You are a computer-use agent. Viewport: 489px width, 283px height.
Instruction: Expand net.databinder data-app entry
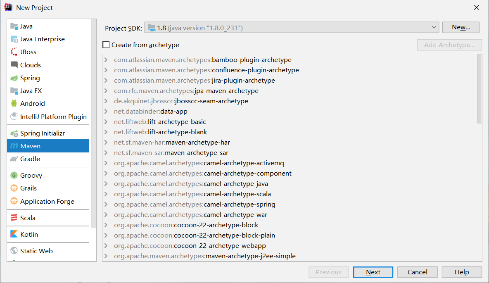click(106, 111)
